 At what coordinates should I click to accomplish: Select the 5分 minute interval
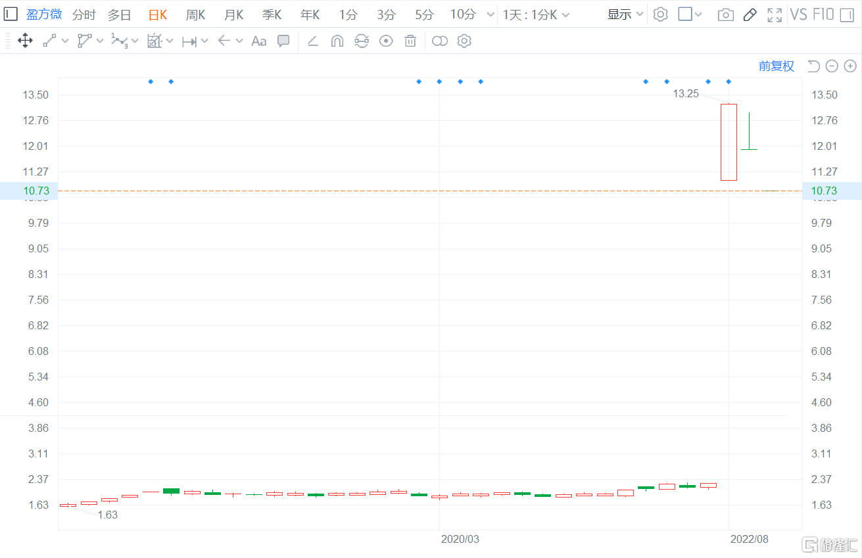pos(425,14)
